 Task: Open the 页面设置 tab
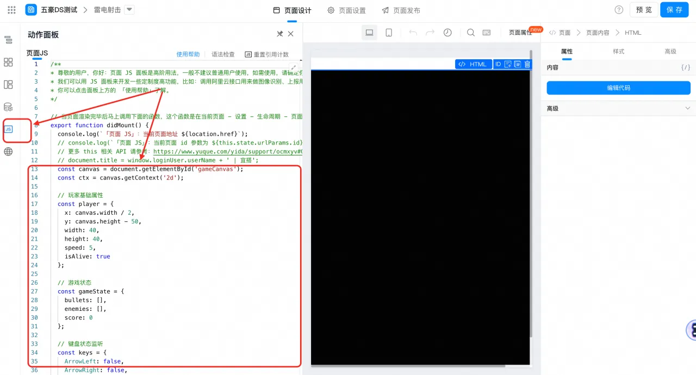pyautogui.click(x=347, y=10)
